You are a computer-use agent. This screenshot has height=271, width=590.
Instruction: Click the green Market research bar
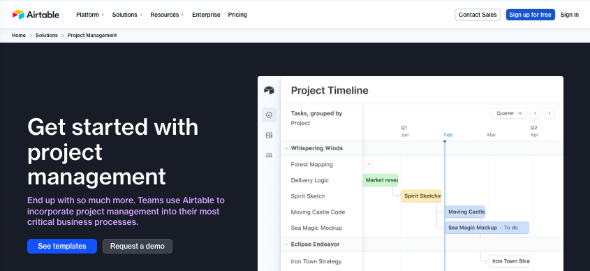[381, 180]
